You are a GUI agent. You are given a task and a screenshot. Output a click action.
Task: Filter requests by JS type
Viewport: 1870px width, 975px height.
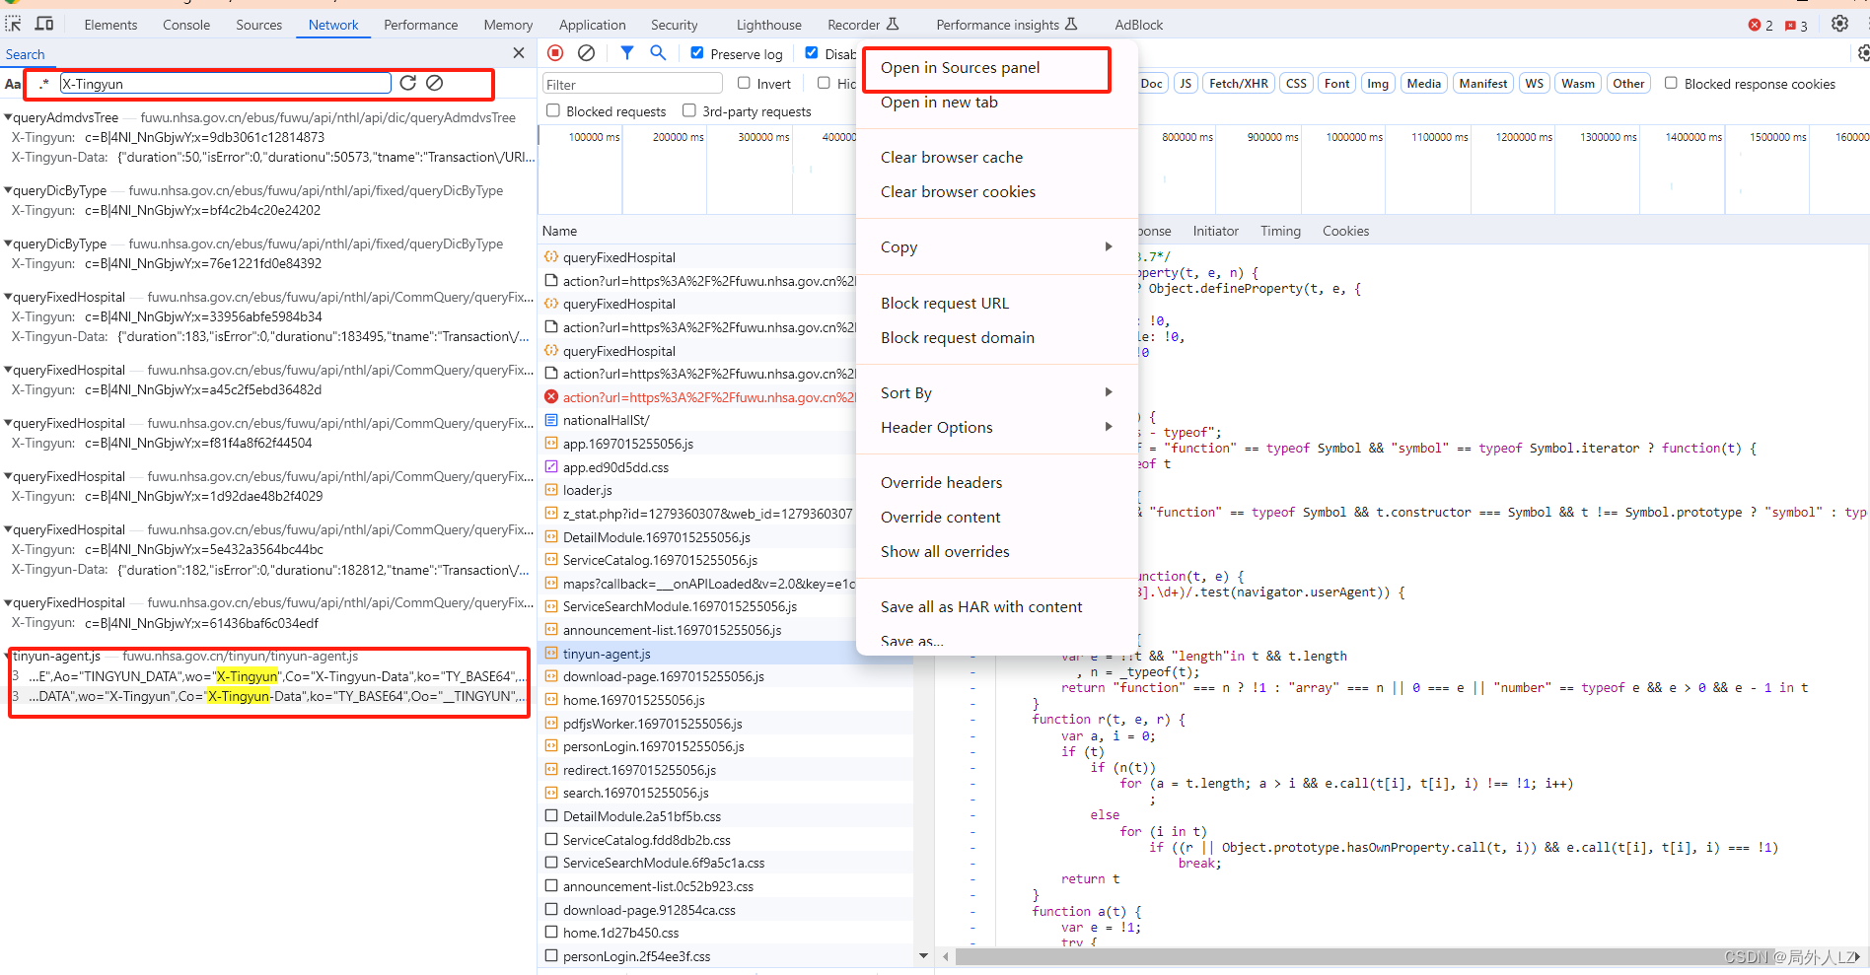pos(1186,84)
